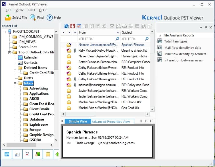Open the side pane options dropdown arrow
215x167 pixels.
click(x=201, y=28)
